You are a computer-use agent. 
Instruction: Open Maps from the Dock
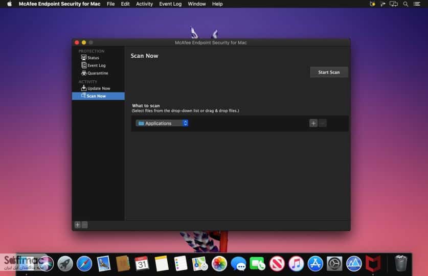pos(200,263)
